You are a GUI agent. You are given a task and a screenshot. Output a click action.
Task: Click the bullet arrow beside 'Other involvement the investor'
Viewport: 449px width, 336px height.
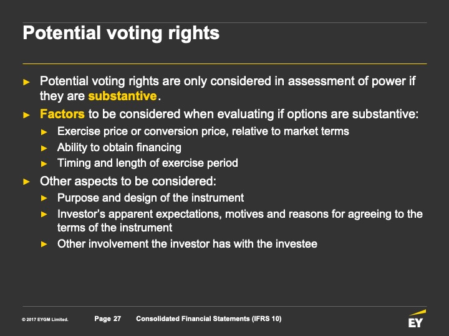pyautogui.click(x=44, y=244)
